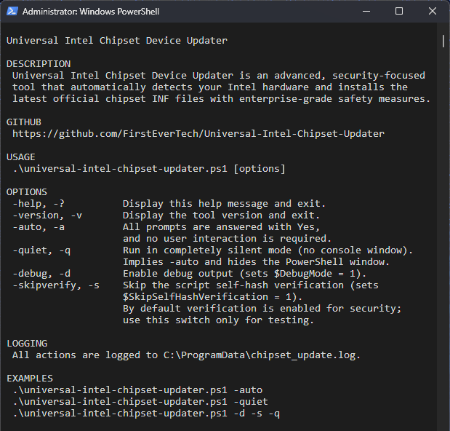
Task: Click the example command with "-d -s -q"
Action: point(146,414)
